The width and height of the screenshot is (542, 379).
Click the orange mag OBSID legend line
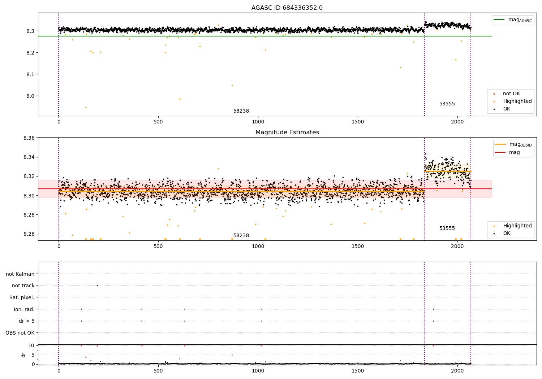(500, 144)
